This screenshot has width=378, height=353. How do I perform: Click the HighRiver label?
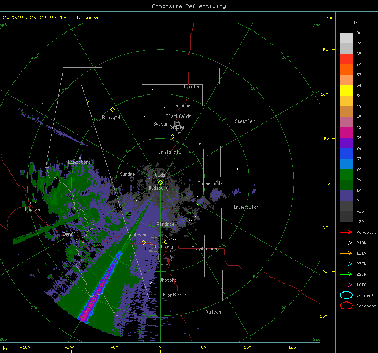click(x=174, y=295)
